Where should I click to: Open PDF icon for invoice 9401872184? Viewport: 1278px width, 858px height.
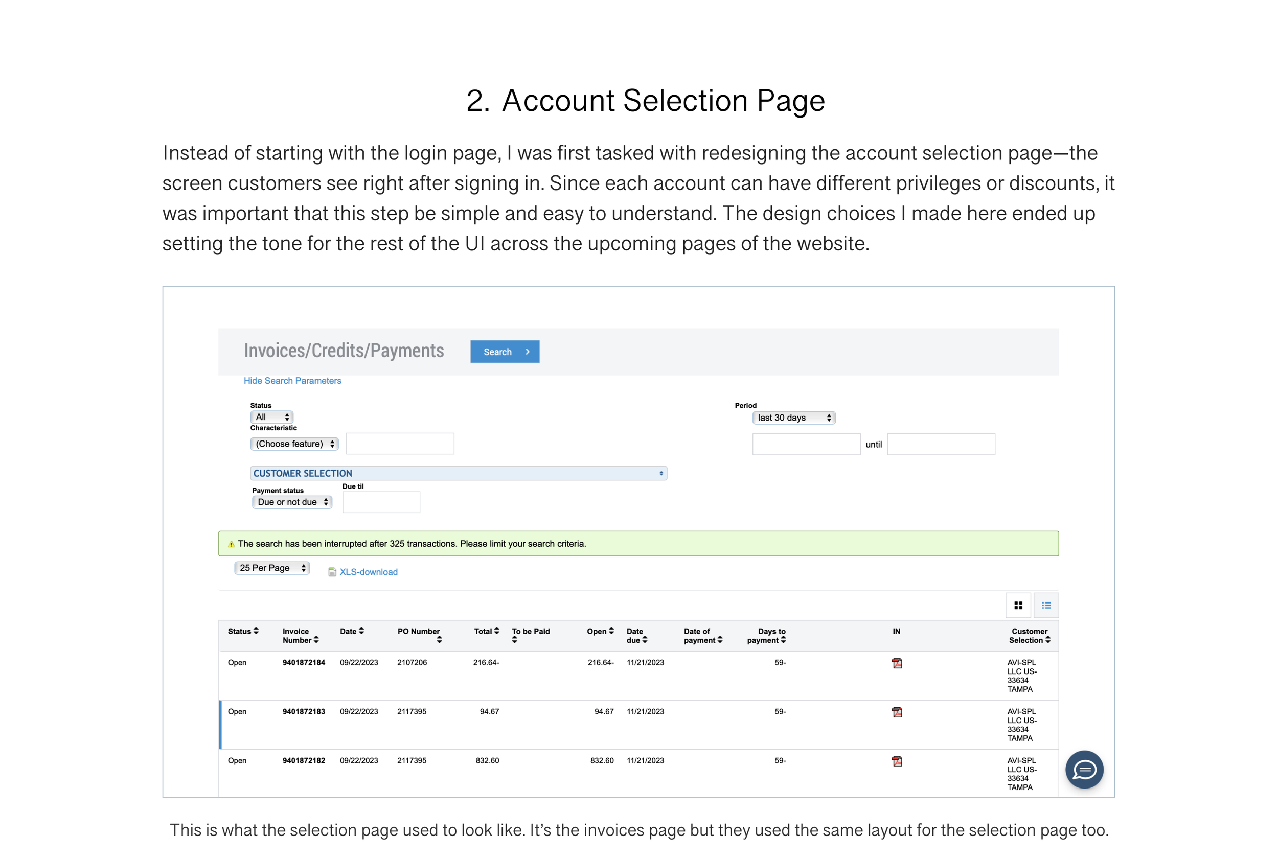tap(897, 663)
